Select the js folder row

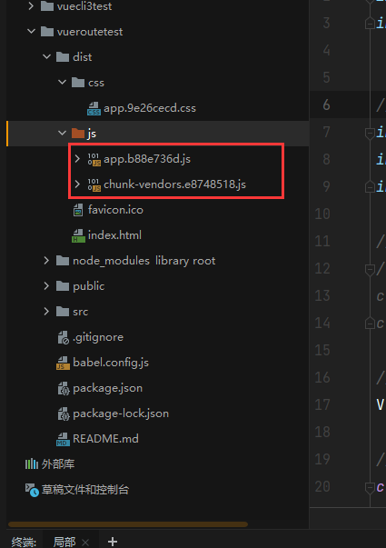coord(157,134)
